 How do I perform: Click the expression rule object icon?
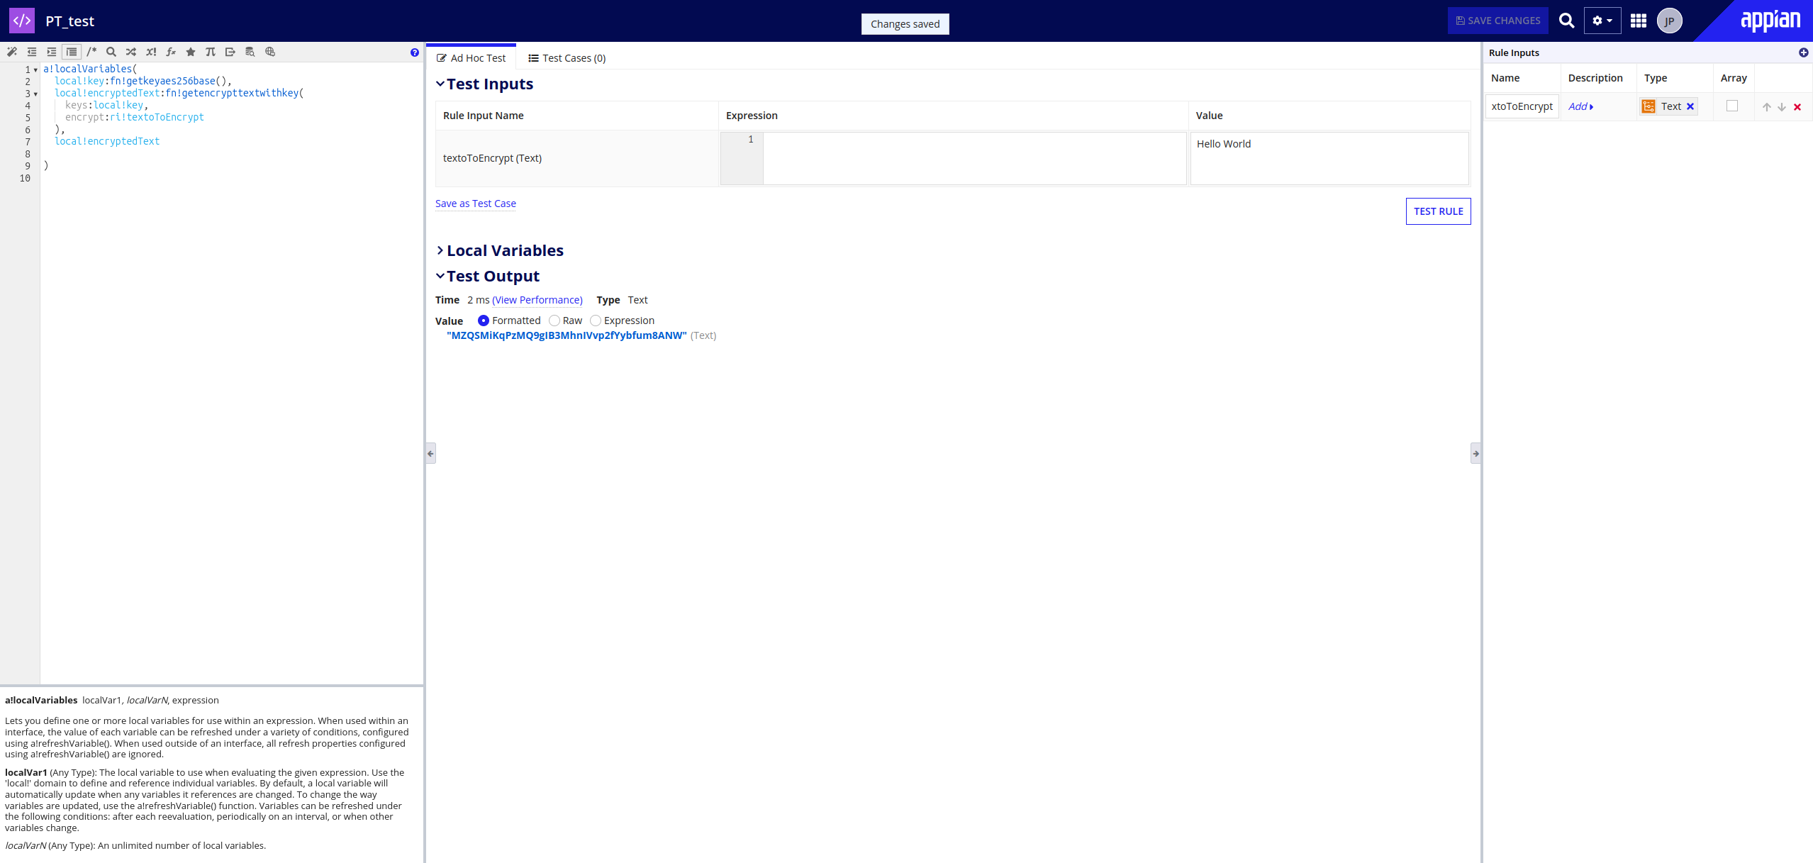[x=22, y=21]
